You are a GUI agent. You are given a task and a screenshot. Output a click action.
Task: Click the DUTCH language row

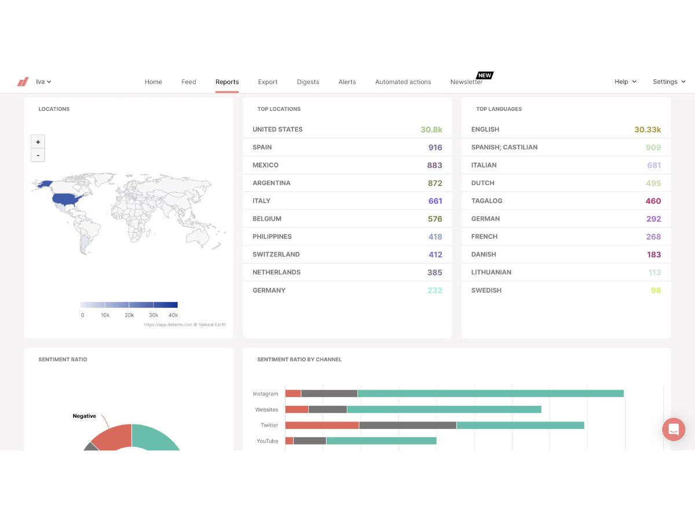tap(566, 183)
